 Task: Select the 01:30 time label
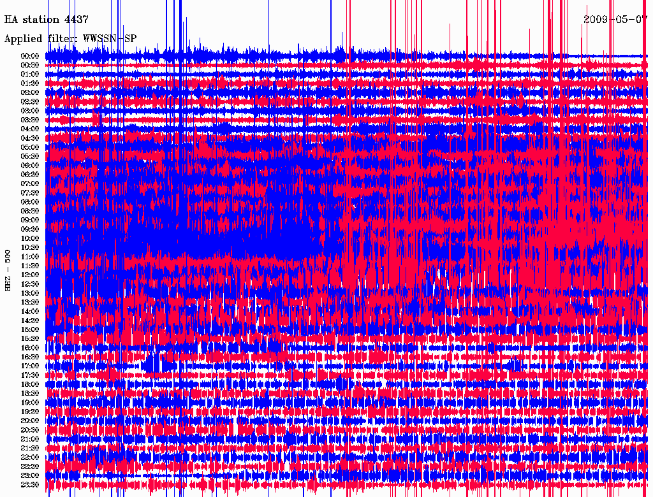(30, 83)
